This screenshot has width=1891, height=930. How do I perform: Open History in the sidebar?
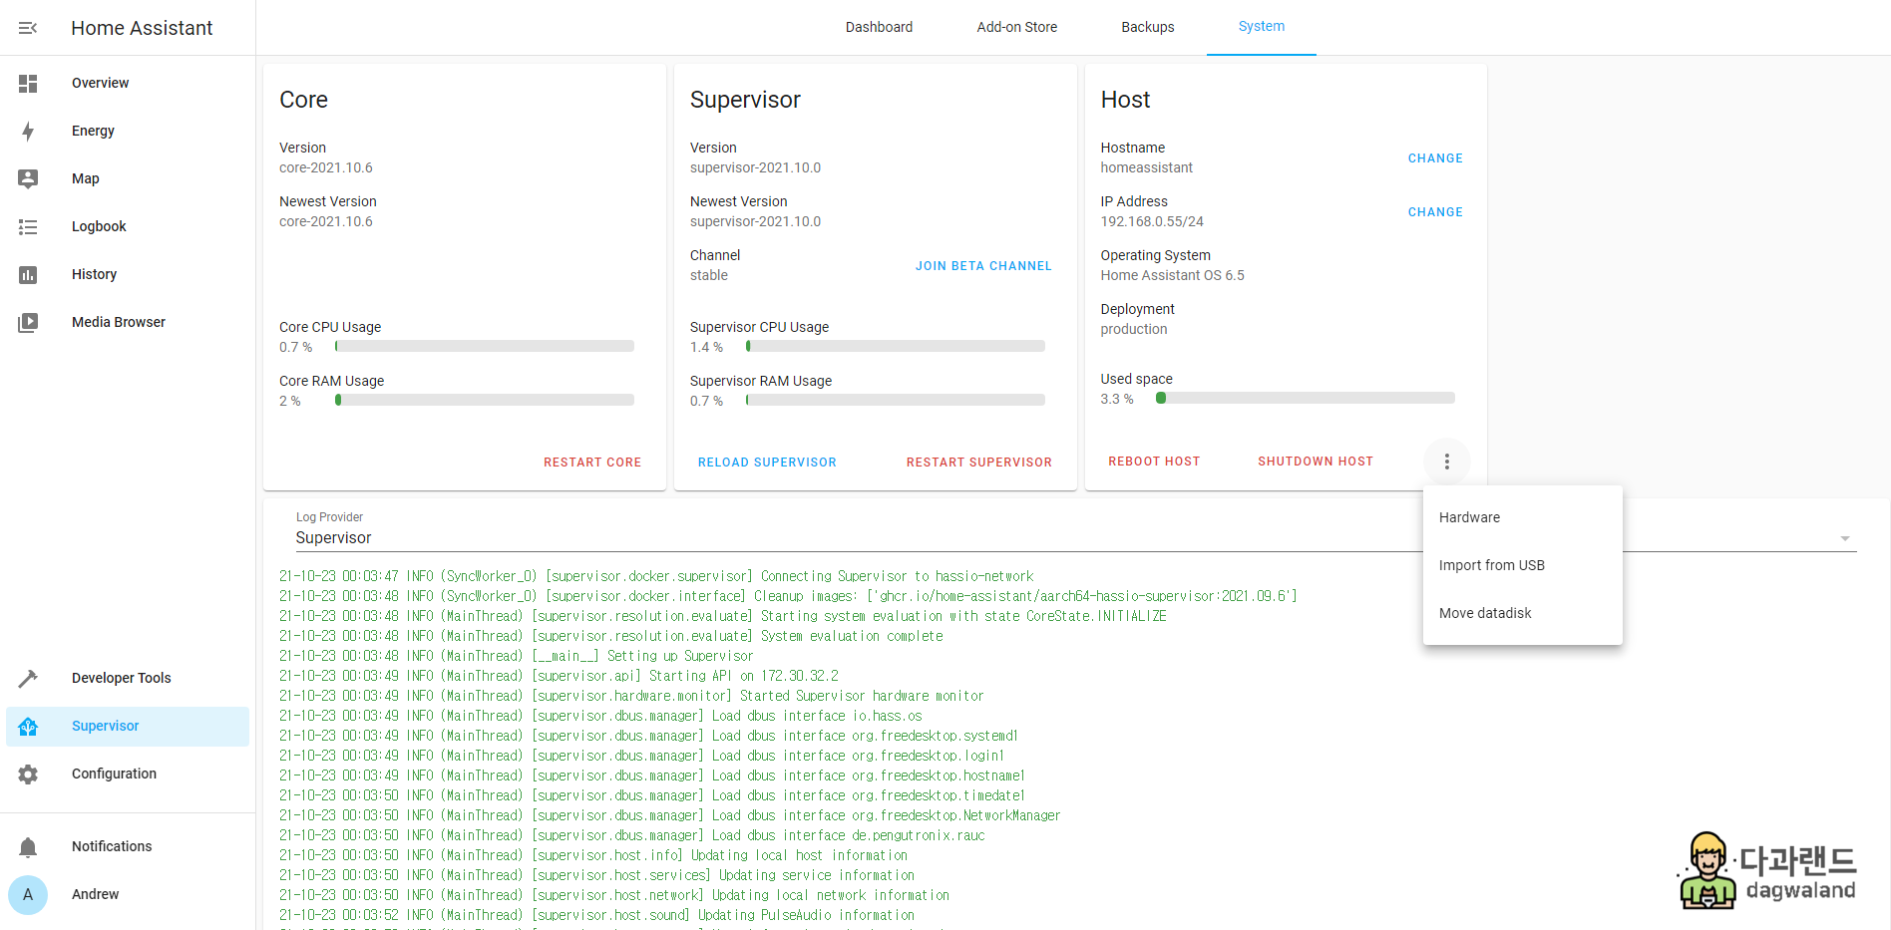(x=128, y=275)
